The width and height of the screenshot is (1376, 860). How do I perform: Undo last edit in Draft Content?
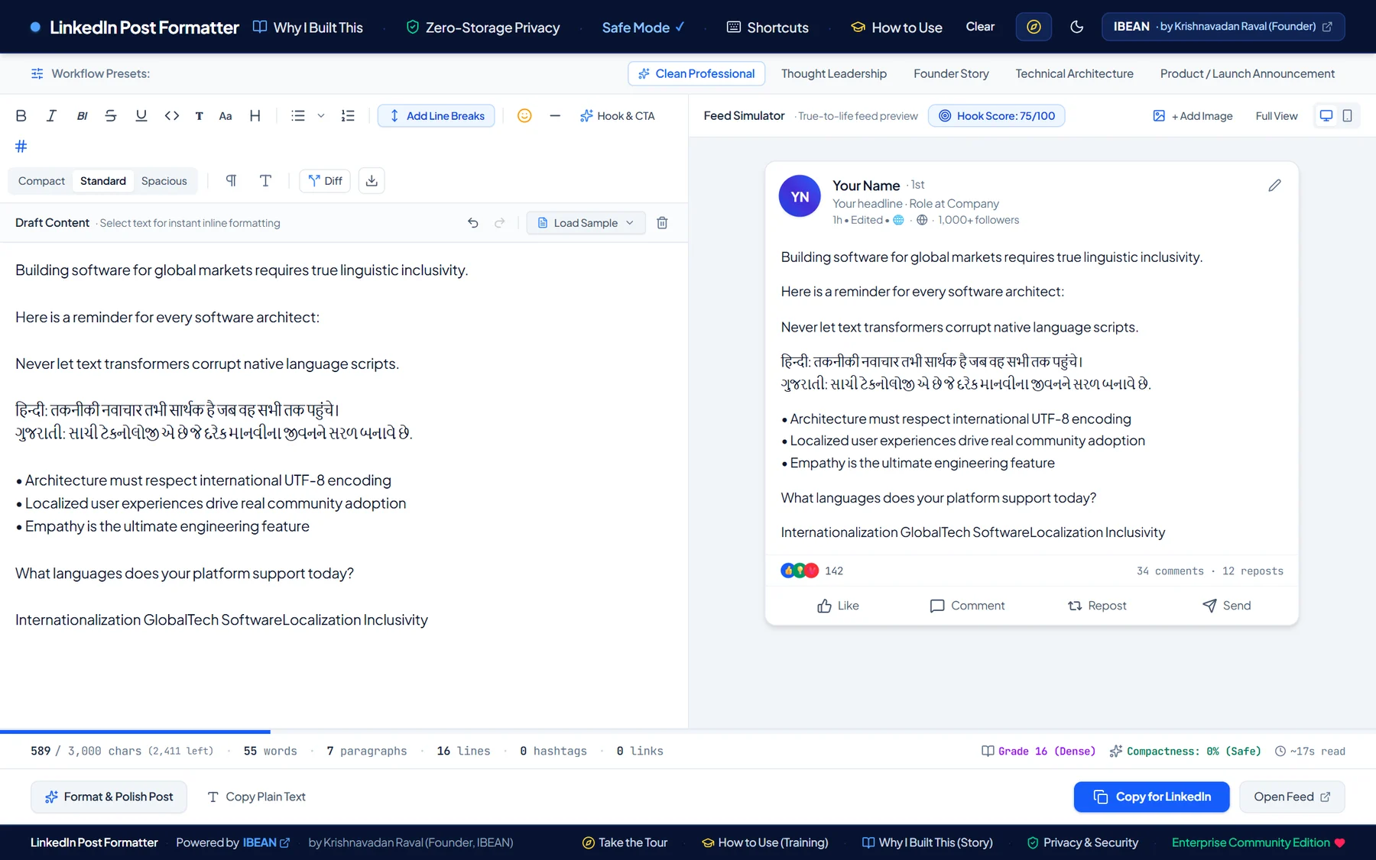[x=473, y=223]
